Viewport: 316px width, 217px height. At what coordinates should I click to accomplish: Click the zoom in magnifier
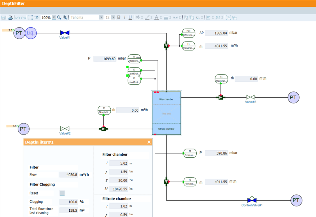coord(65,17)
